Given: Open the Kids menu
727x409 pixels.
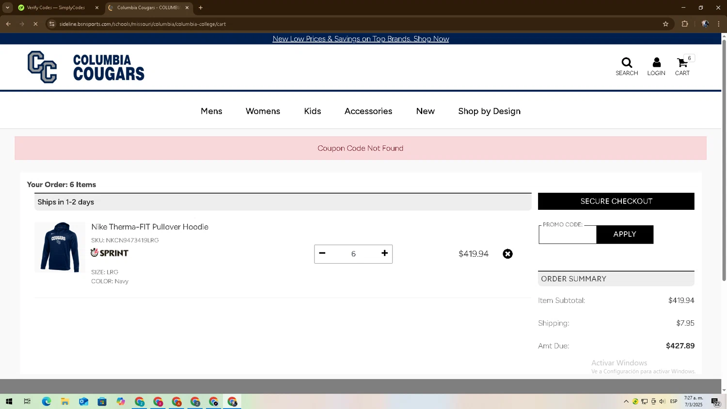Looking at the screenshot, I should [x=313, y=111].
